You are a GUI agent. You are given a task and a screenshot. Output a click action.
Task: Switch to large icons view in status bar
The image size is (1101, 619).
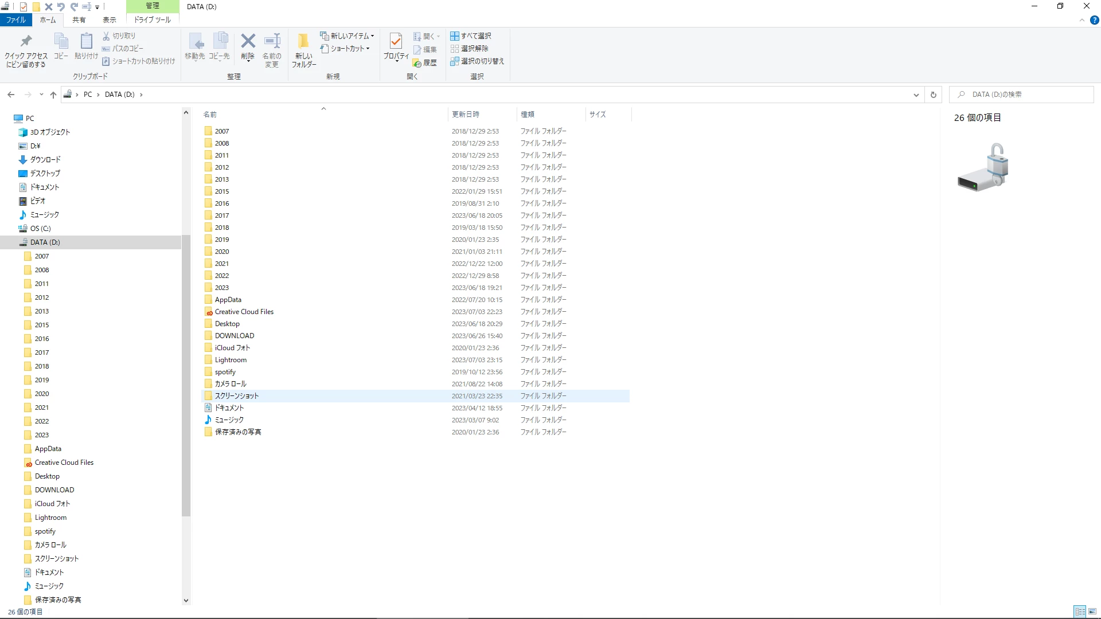point(1092,612)
